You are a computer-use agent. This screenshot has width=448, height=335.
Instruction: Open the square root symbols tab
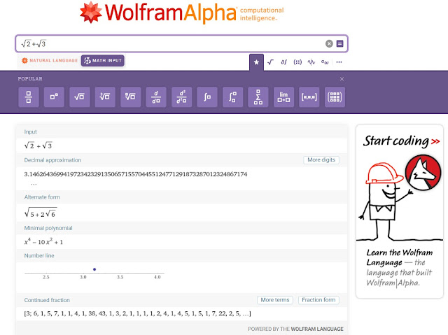270,62
